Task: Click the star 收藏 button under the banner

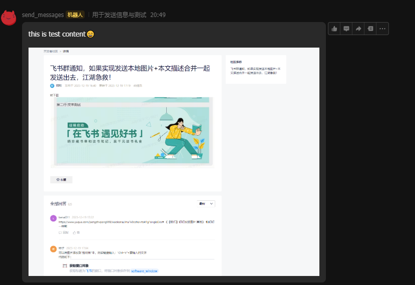Action: (x=61, y=179)
